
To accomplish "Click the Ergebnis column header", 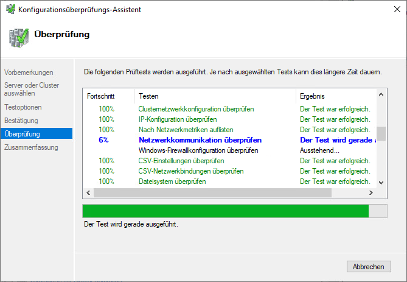I will (x=312, y=96).
